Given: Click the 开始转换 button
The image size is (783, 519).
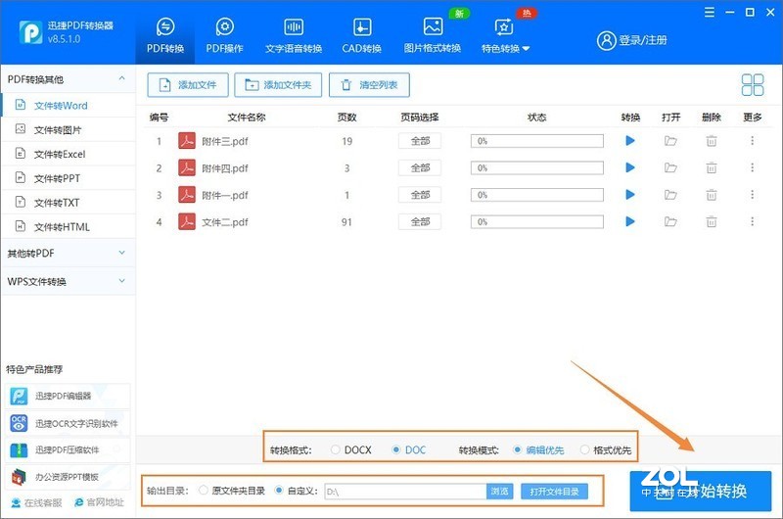Looking at the screenshot, I should click(x=701, y=491).
